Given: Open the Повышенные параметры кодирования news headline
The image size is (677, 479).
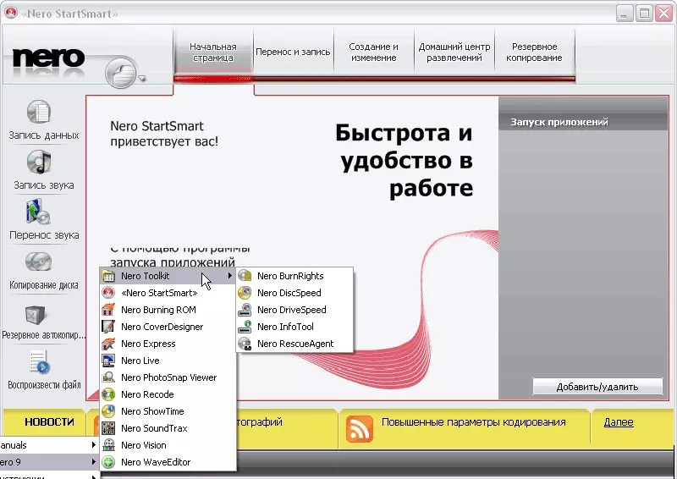Looking at the screenshot, I should pyautogui.click(x=474, y=422).
